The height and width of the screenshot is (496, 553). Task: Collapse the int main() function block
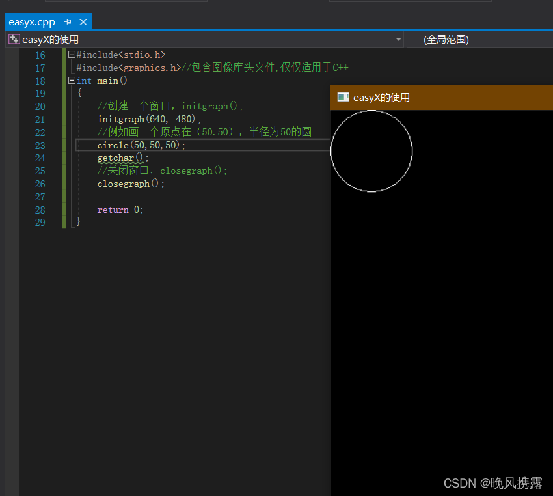pos(72,81)
